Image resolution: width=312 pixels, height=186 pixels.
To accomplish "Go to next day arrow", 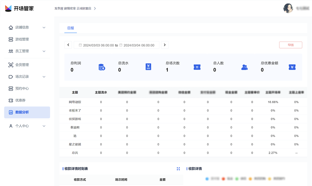I will [x=165, y=45].
